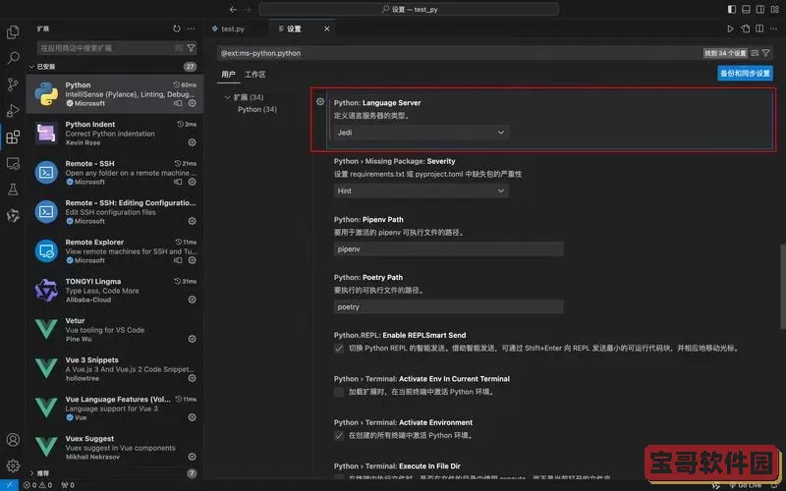Click the settings vertical scrollbar
786x491 pixels.
tap(782, 287)
